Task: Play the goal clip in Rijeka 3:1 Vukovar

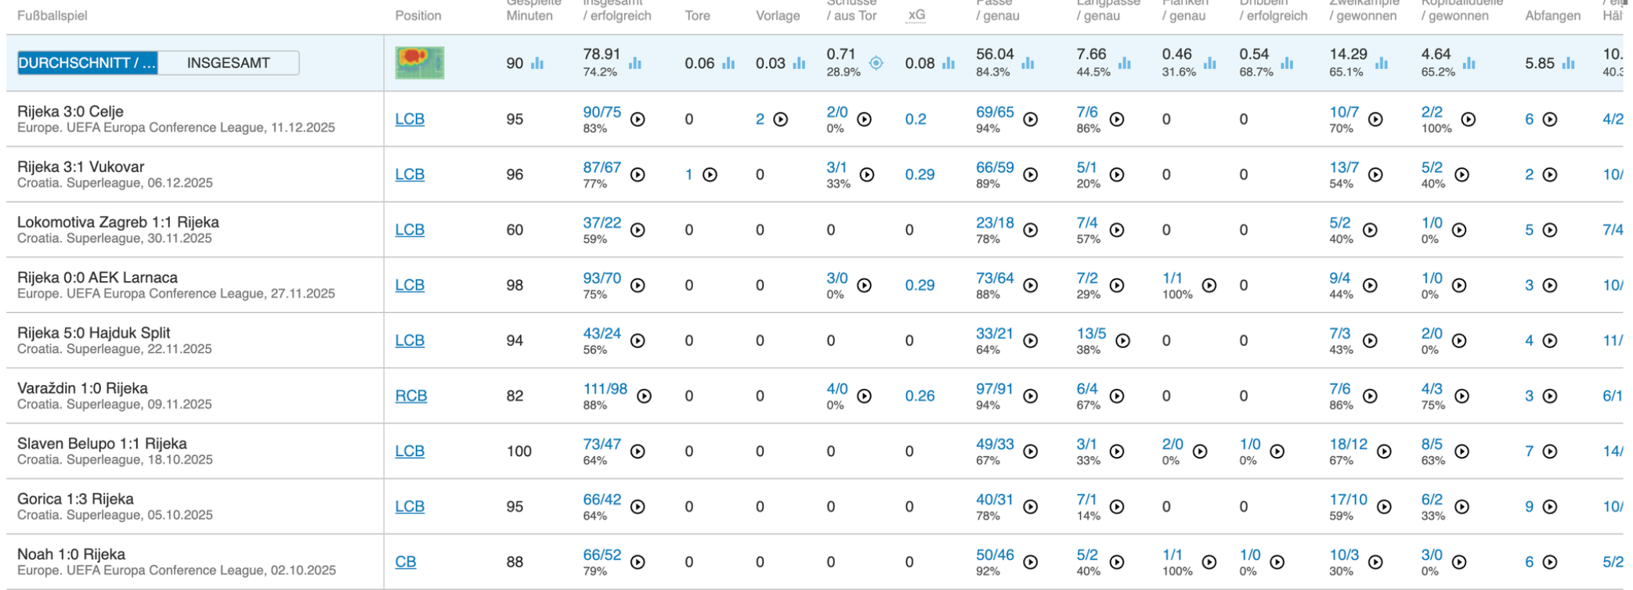Action: [710, 175]
